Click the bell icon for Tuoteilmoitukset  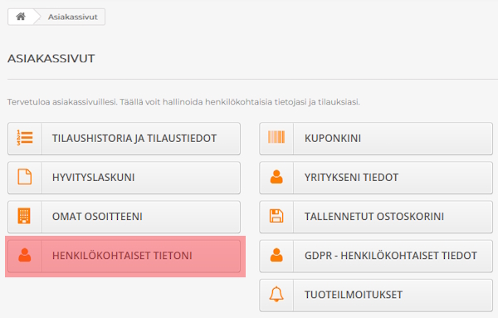[x=276, y=294]
